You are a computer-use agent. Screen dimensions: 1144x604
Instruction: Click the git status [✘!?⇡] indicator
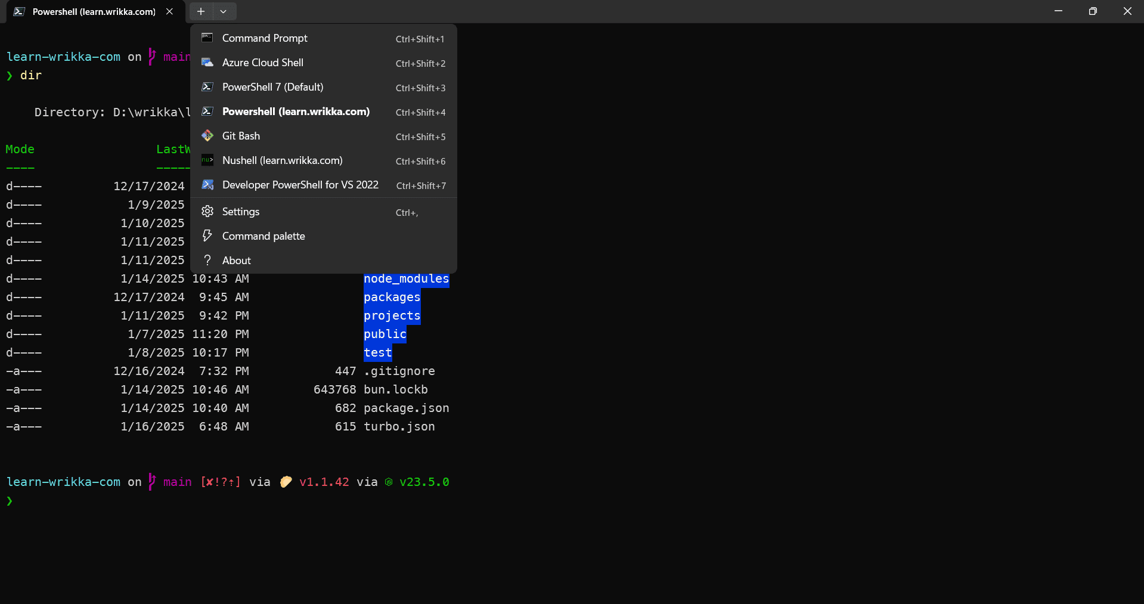pyautogui.click(x=220, y=482)
